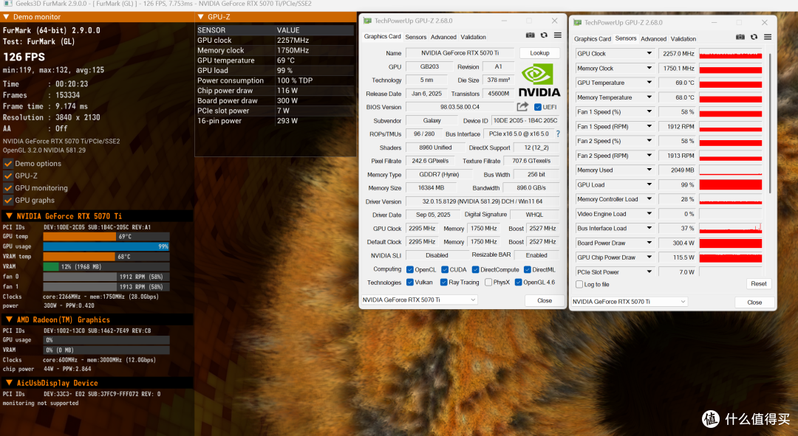The image size is (798, 436).
Task: Switch to Validation tab in Sensors window
Action: (x=683, y=38)
